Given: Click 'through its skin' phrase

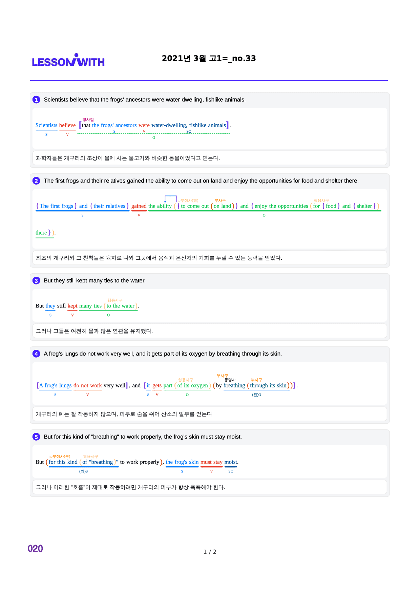Looking at the screenshot, I should click(268, 385).
